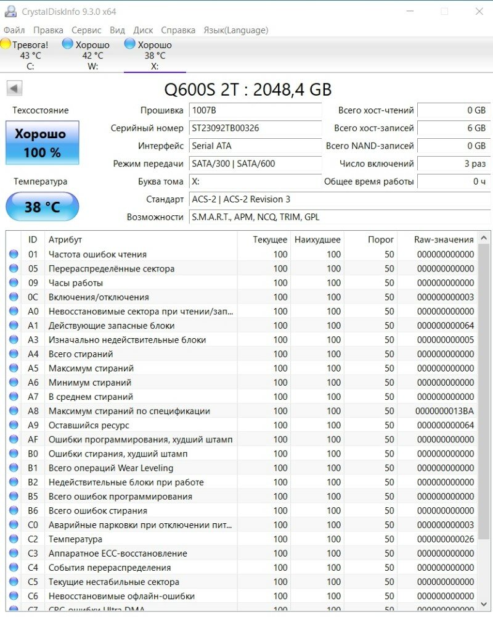Image resolution: width=493 pixels, height=617 pixels.
Task: Open the Вид menu
Action: pyautogui.click(x=117, y=30)
